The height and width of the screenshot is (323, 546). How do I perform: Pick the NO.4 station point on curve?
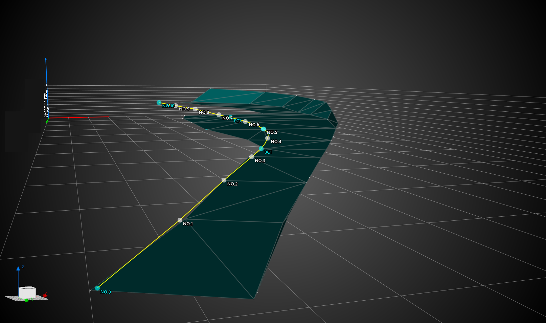268,138
